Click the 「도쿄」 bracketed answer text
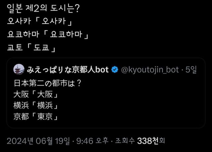Image resolution: width=212 pixels, height=152 pixels. coord(40,47)
